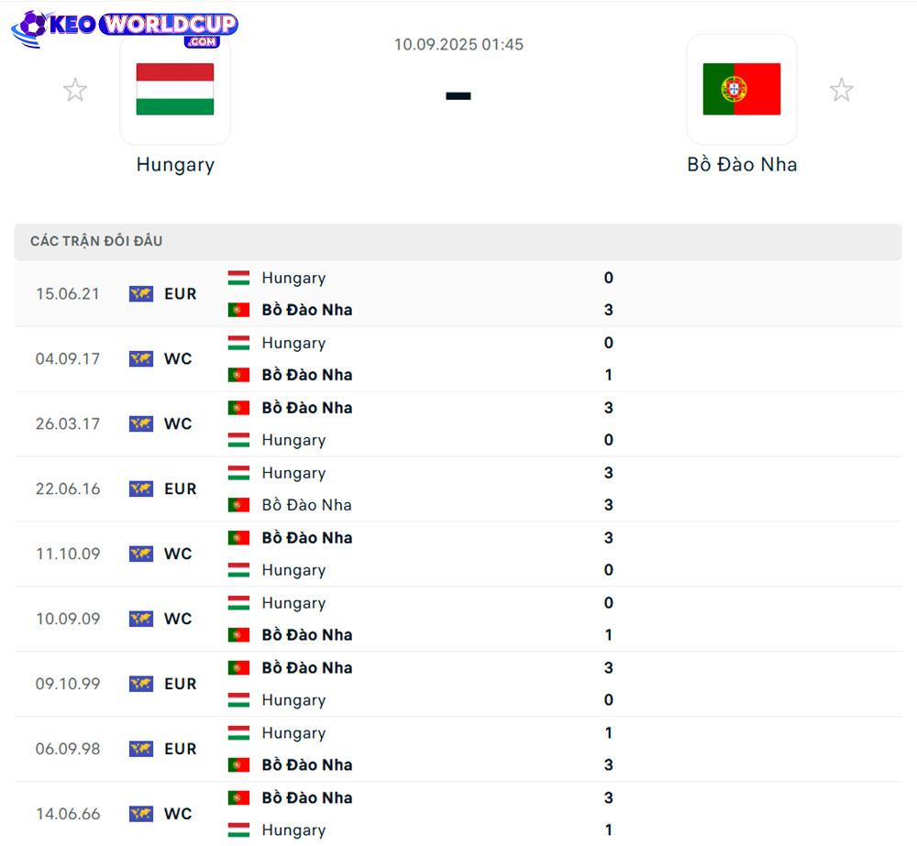The image size is (917, 846).
Task: Click competition icon in 15.06.21 row
Action: (x=141, y=293)
